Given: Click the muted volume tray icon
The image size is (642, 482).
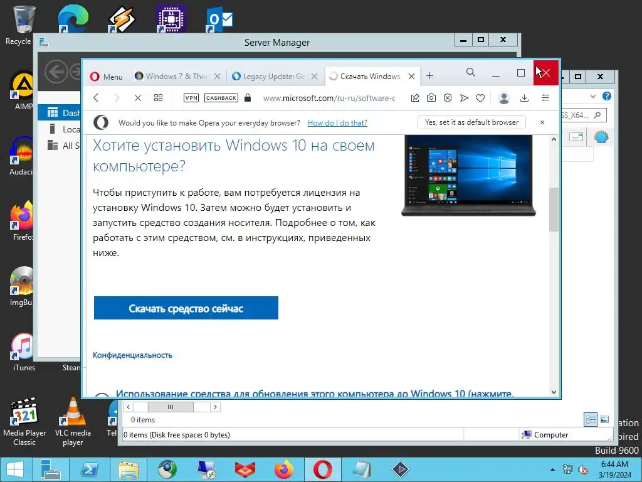Looking at the screenshot, I should [x=583, y=469].
